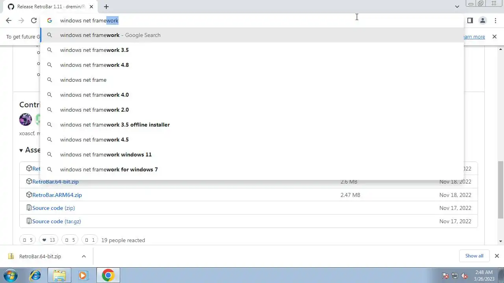Click the Google icon in address bar
The width and height of the screenshot is (504, 283).
(50, 20)
